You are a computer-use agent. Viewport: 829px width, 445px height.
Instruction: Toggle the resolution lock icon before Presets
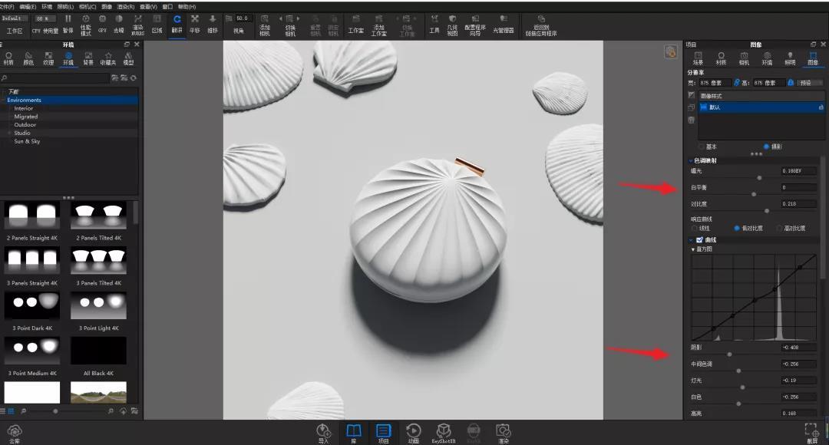pos(791,82)
